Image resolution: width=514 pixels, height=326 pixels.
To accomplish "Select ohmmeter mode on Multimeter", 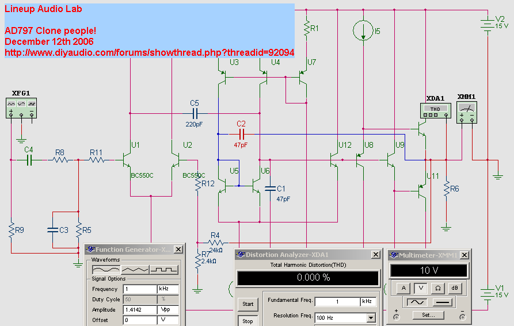I will click(x=438, y=288).
